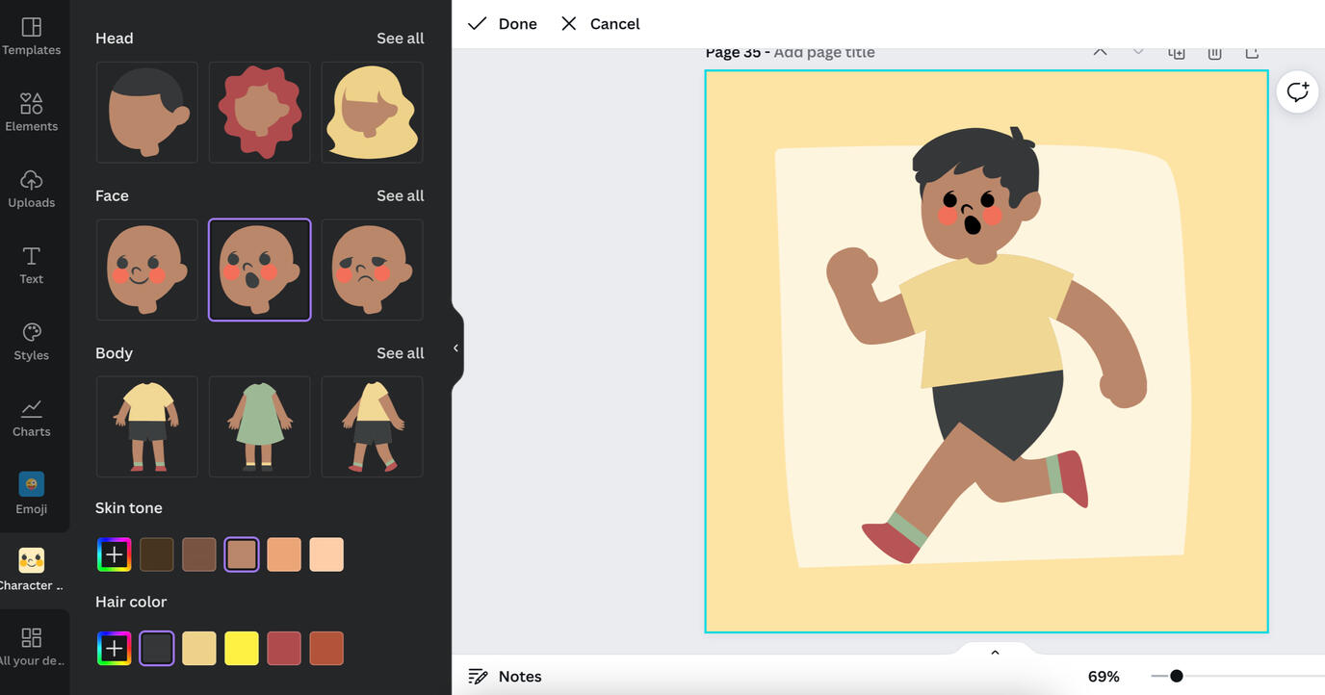Viewport: 1325px width, 695px height.
Task: Cancel the character editing
Action: pyautogui.click(x=600, y=23)
